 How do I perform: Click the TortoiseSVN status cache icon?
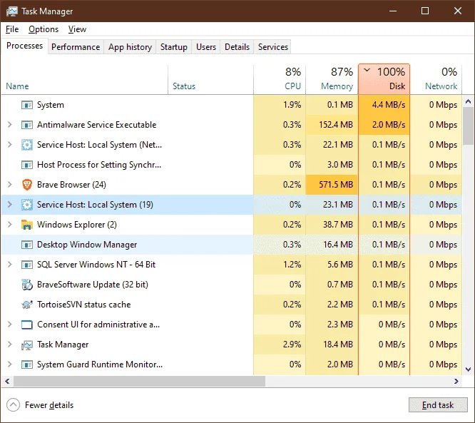pos(27,305)
